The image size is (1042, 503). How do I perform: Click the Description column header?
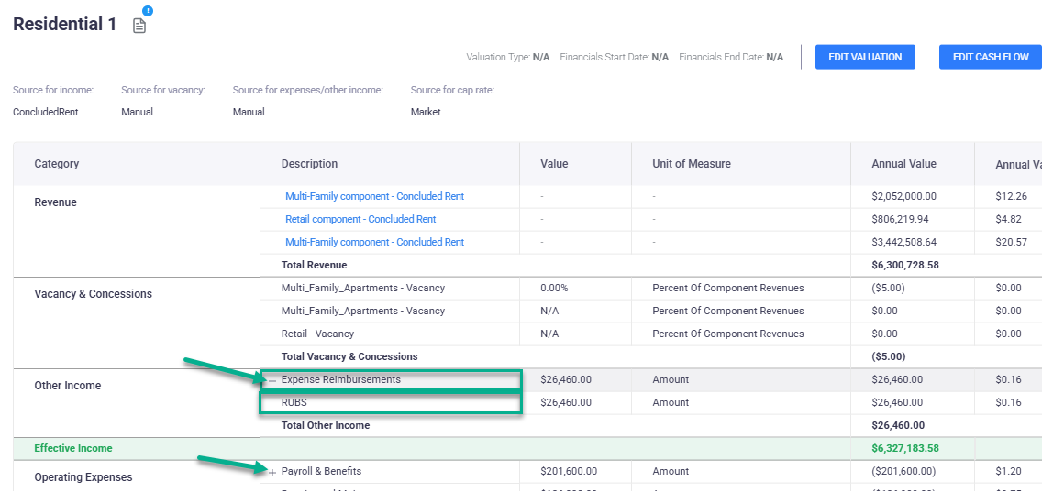point(310,164)
